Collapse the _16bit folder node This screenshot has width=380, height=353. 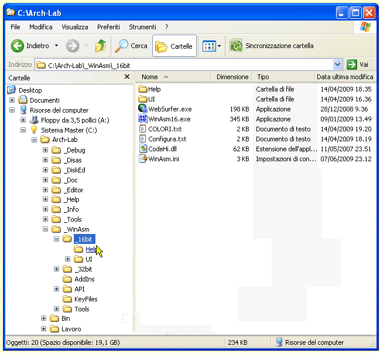pos(56,239)
